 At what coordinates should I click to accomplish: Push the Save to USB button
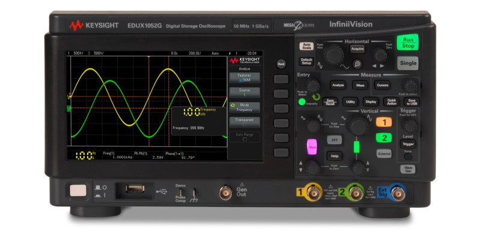pyautogui.click(x=411, y=102)
